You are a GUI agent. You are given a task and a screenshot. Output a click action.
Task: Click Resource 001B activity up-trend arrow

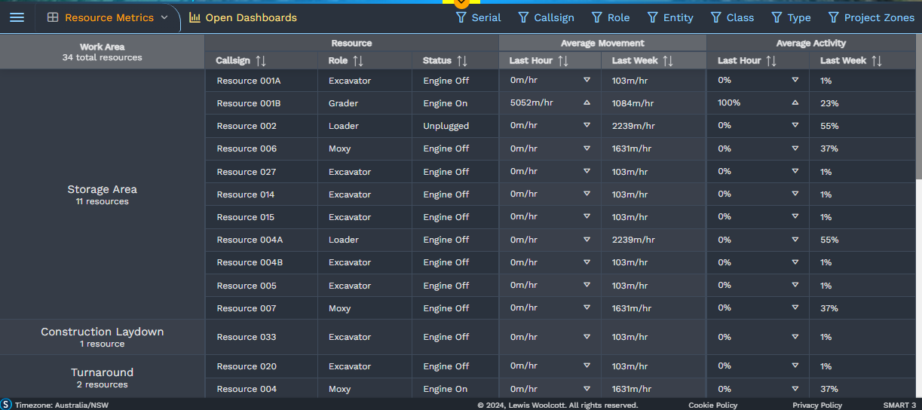click(795, 102)
